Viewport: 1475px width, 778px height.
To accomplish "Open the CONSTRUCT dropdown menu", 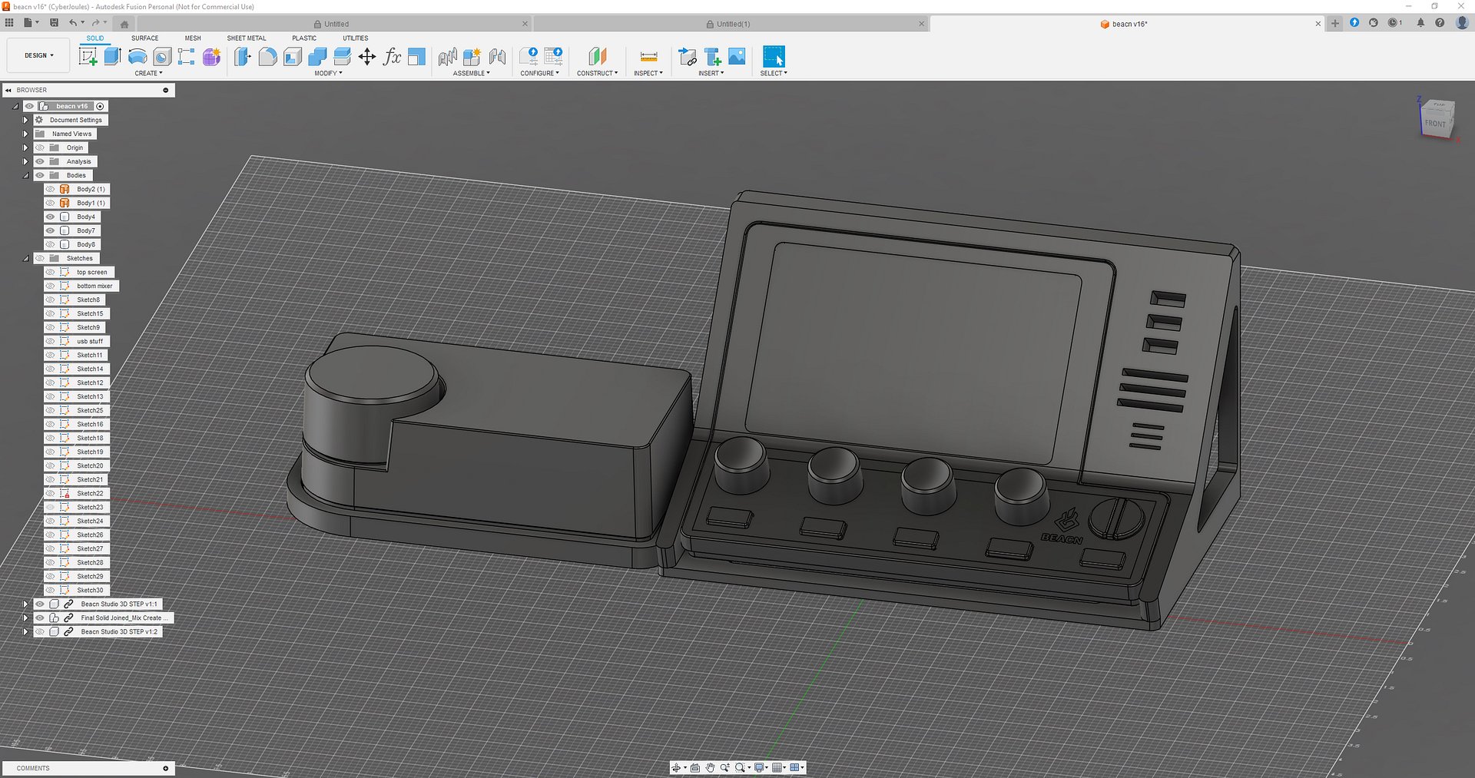I will click(x=597, y=73).
